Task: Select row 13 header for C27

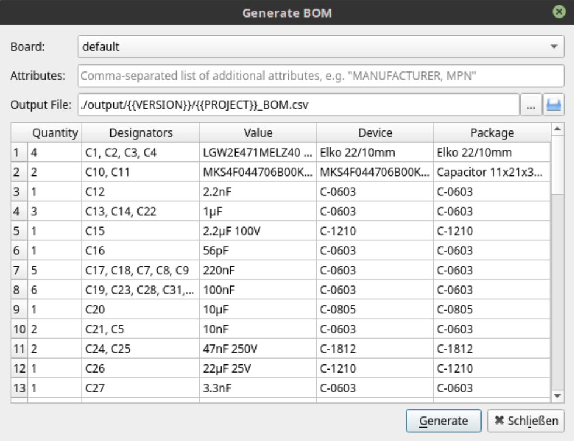Action: 19,388
